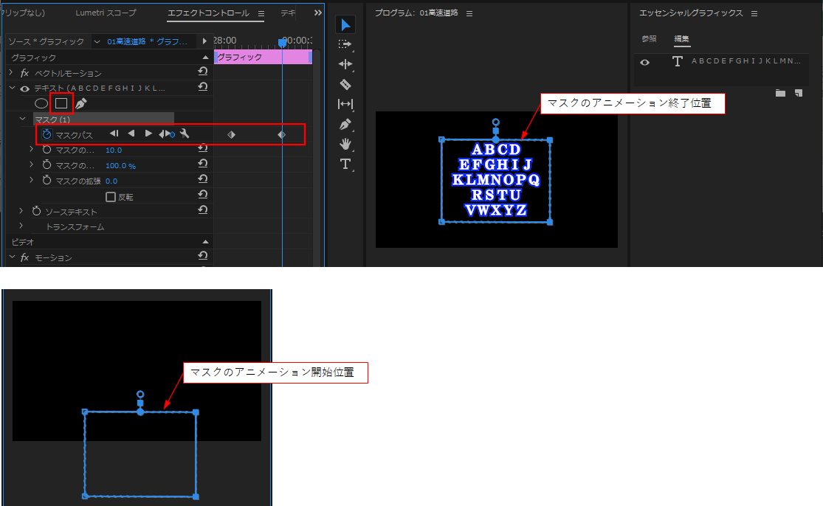Expand the ソーステキスト property
This screenshot has height=506, width=823.
pyautogui.click(x=21, y=209)
